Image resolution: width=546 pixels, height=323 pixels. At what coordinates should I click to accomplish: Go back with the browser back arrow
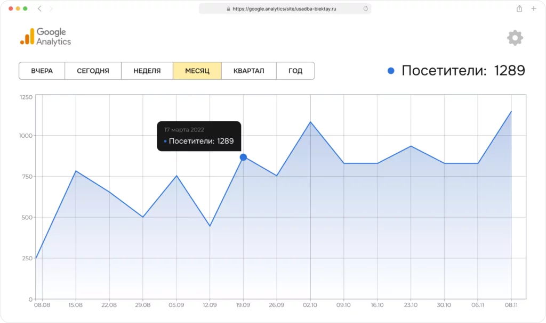point(39,9)
